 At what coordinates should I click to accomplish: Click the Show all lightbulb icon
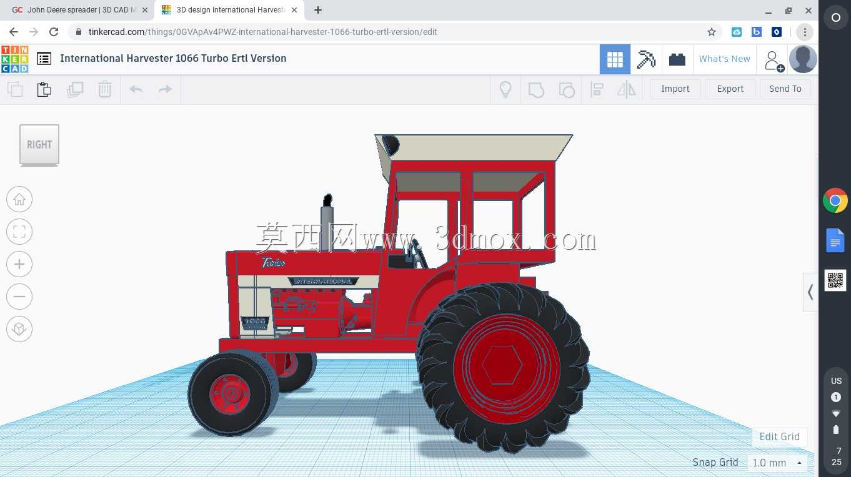pos(505,89)
